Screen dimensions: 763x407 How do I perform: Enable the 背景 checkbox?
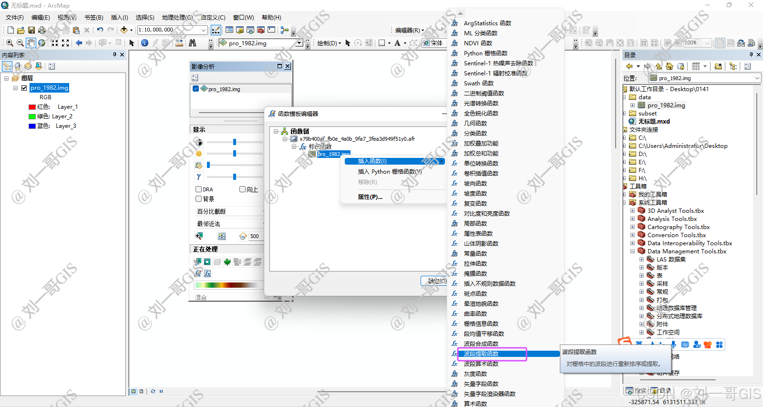point(199,199)
